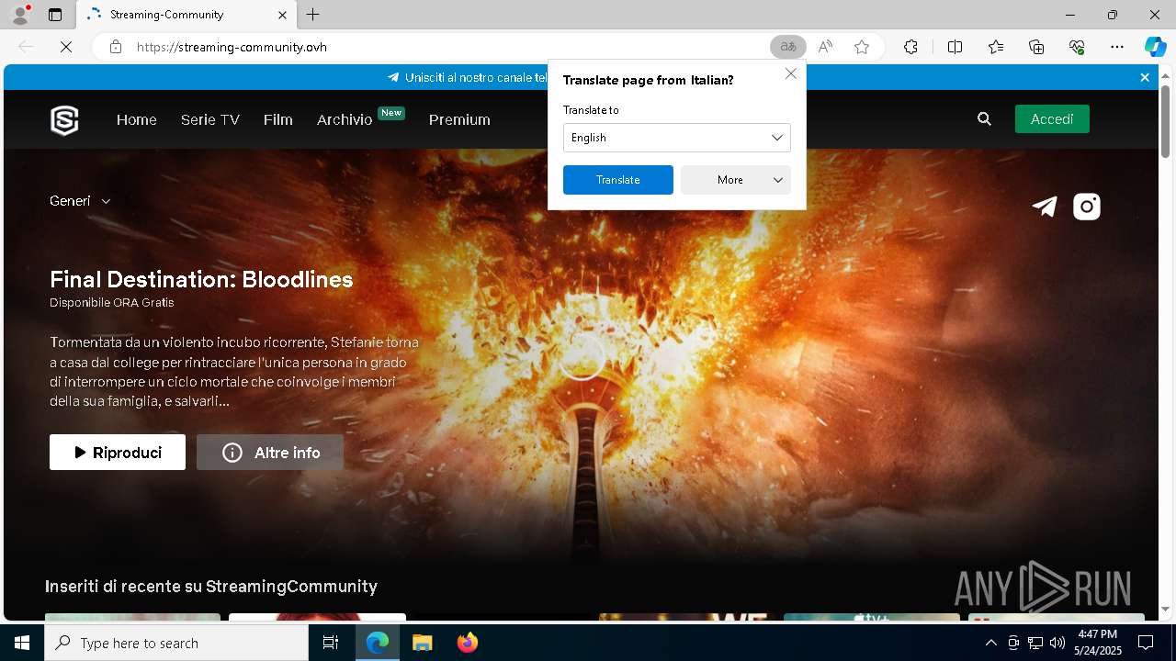Open Edge Settings and more menu
Image resolution: width=1176 pixels, height=661 pixels.
point(1117,47)
